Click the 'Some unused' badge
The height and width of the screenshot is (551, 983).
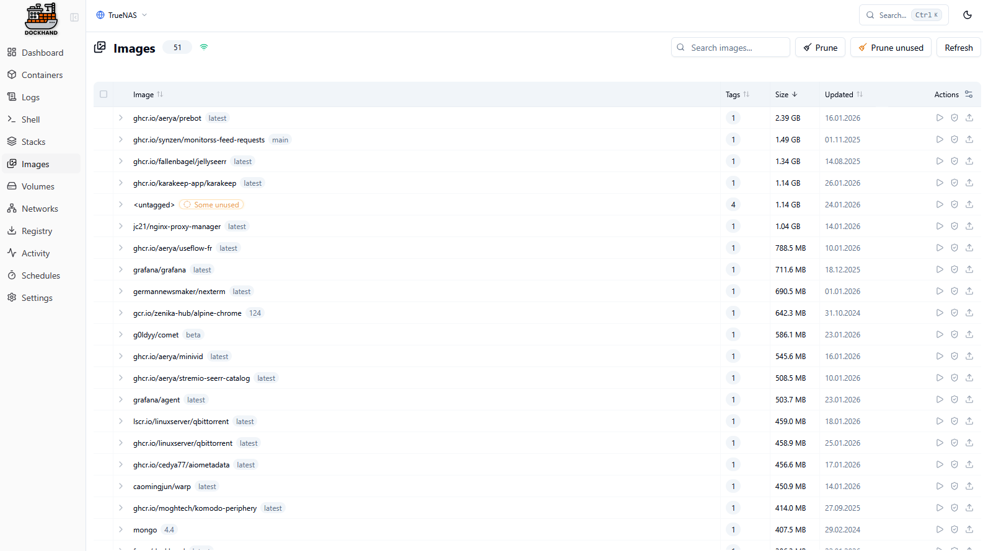coord(211,204)
